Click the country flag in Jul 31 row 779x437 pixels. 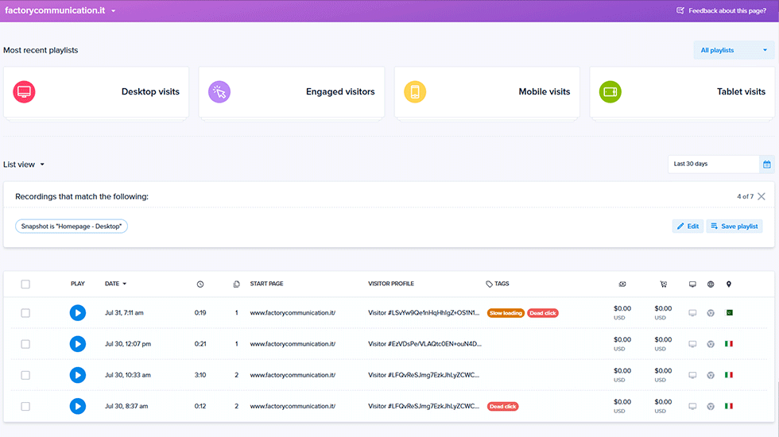[x=730, y=313]
